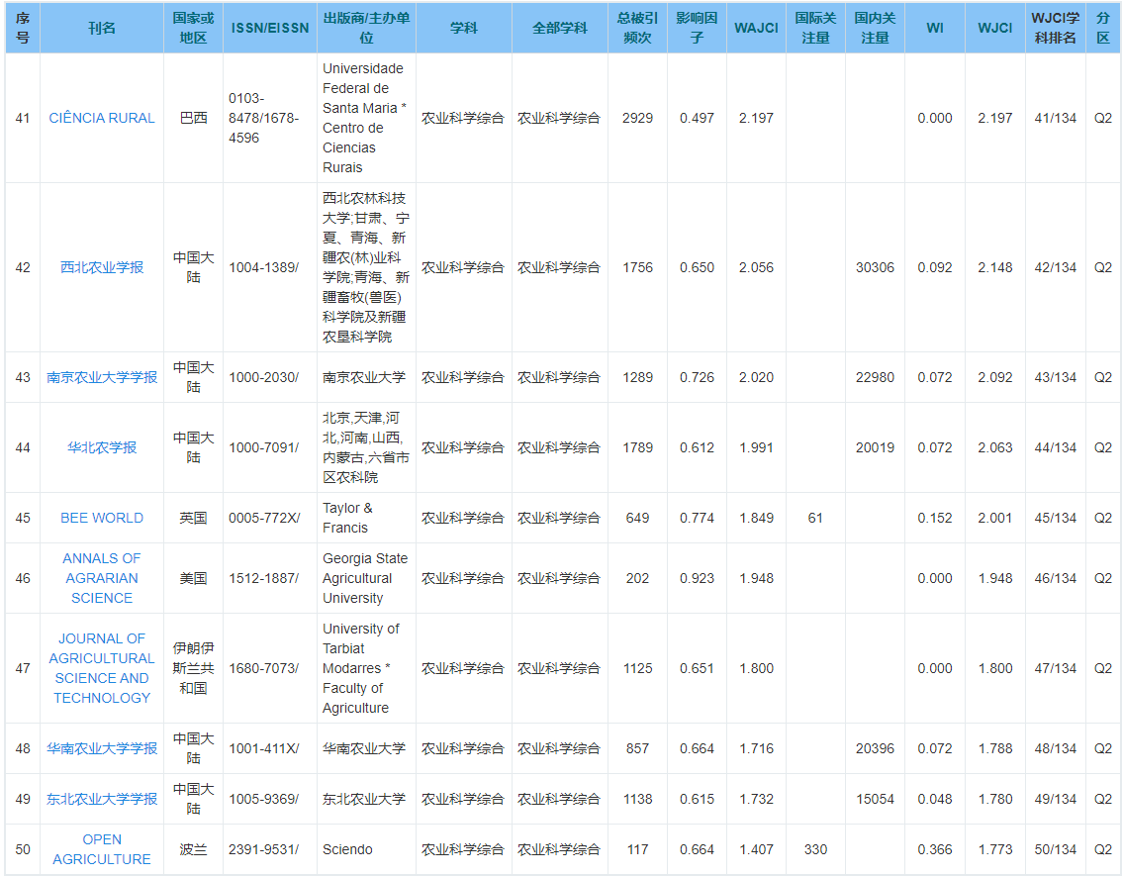Click publisher cell Universidade Federal de Santa Maria
The width and height of the screenshot is (1123, 877).
[366, 118]
